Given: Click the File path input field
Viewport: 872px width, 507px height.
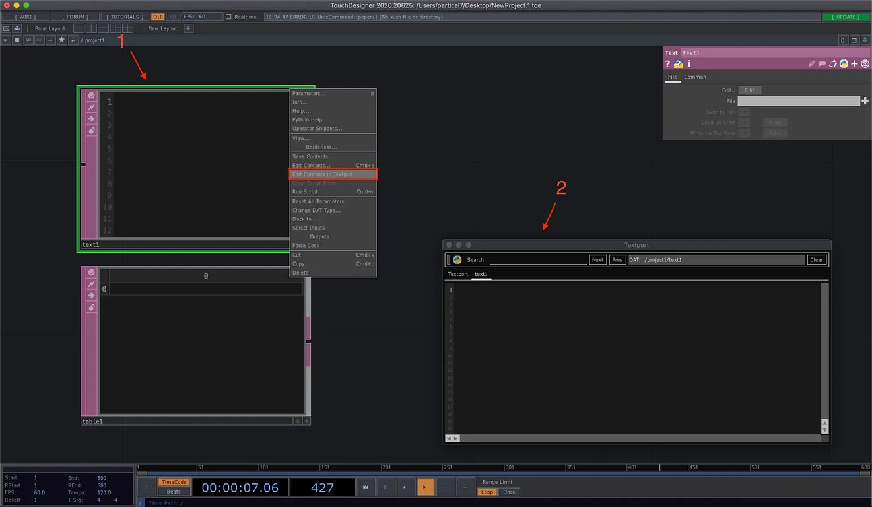Looking at the screenshot, I should (799, 101).
